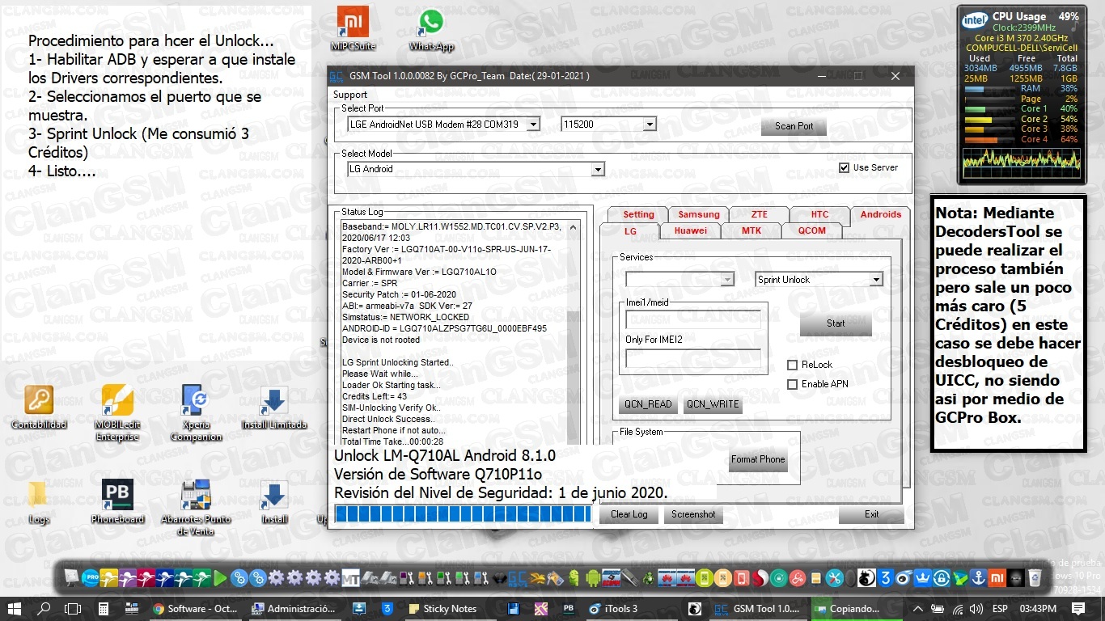
Task: Select the LG tab
Action: (x=630, y=230)
